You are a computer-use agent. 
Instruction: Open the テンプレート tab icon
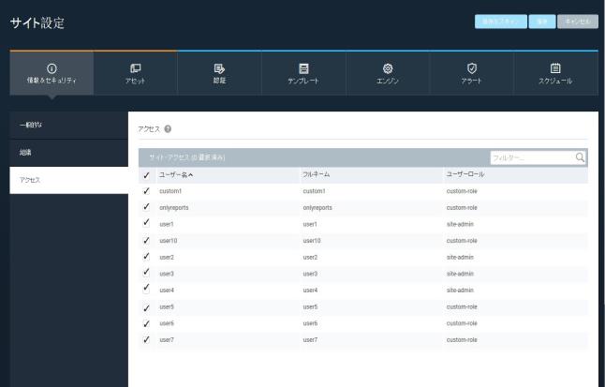pos(303,67)
